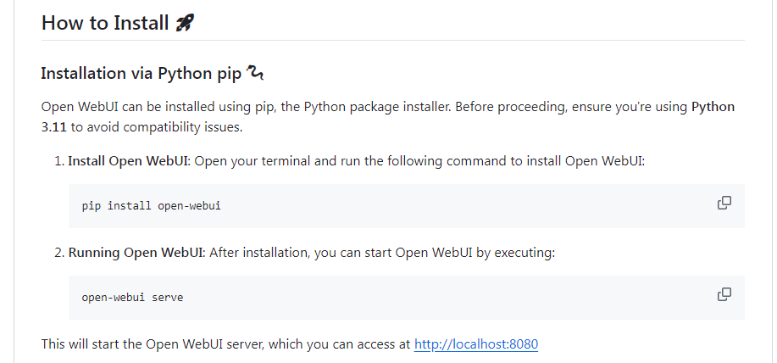Click the How to Install heading
Image resolution: width=777 pixels, height=363 pixels.
[105, 23]
